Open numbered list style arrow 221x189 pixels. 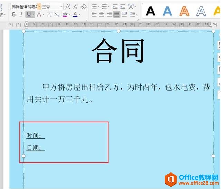tap(108, 7)
